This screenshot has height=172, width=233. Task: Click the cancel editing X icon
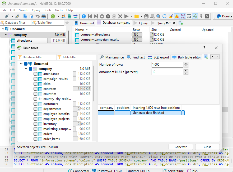[120, 16]
